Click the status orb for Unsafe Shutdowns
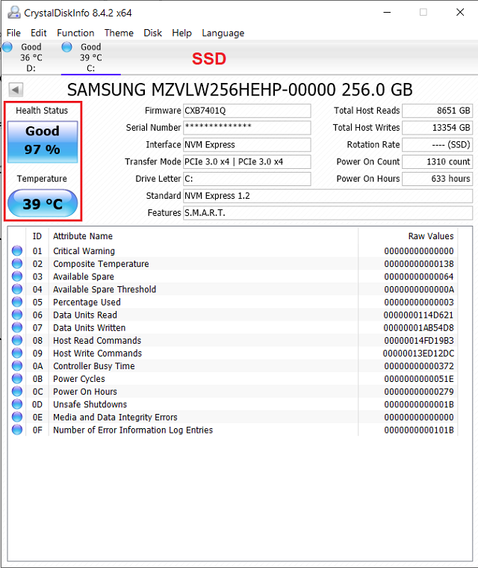The image size is (478, 568). click(x=17, y=404)
